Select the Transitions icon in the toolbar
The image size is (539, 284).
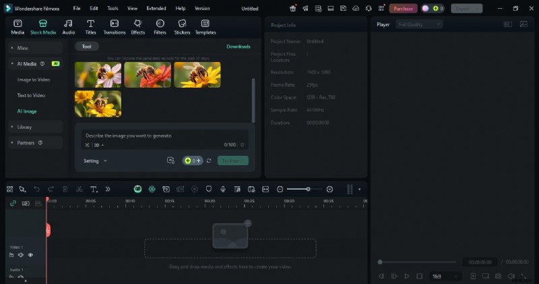click(x=115, y=26)
